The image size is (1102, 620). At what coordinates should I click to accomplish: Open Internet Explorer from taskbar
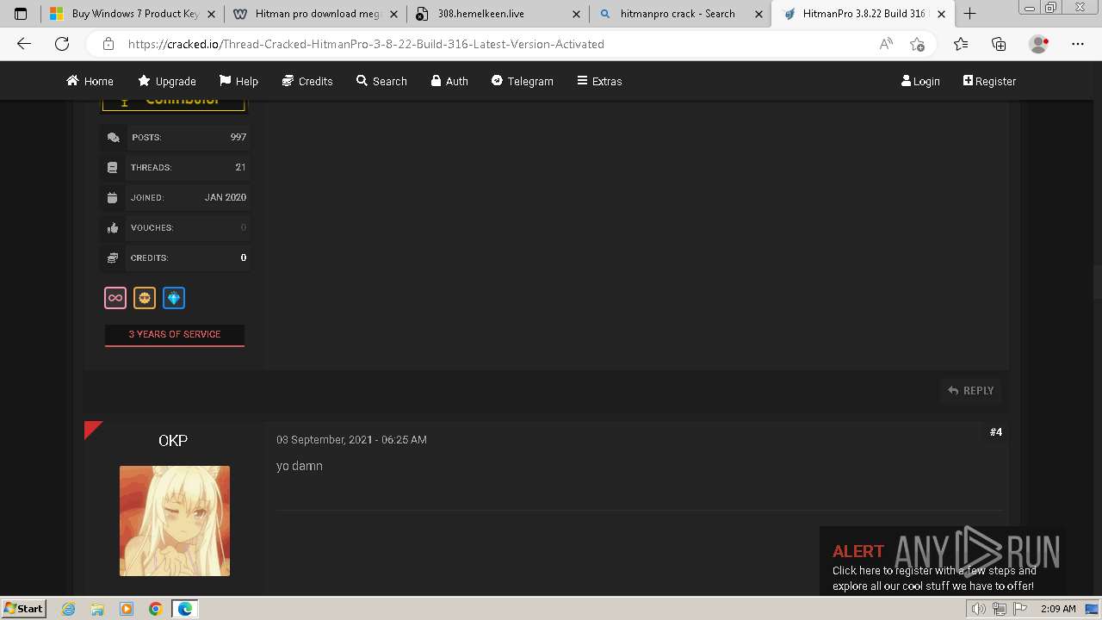click(x=68, y=609)
